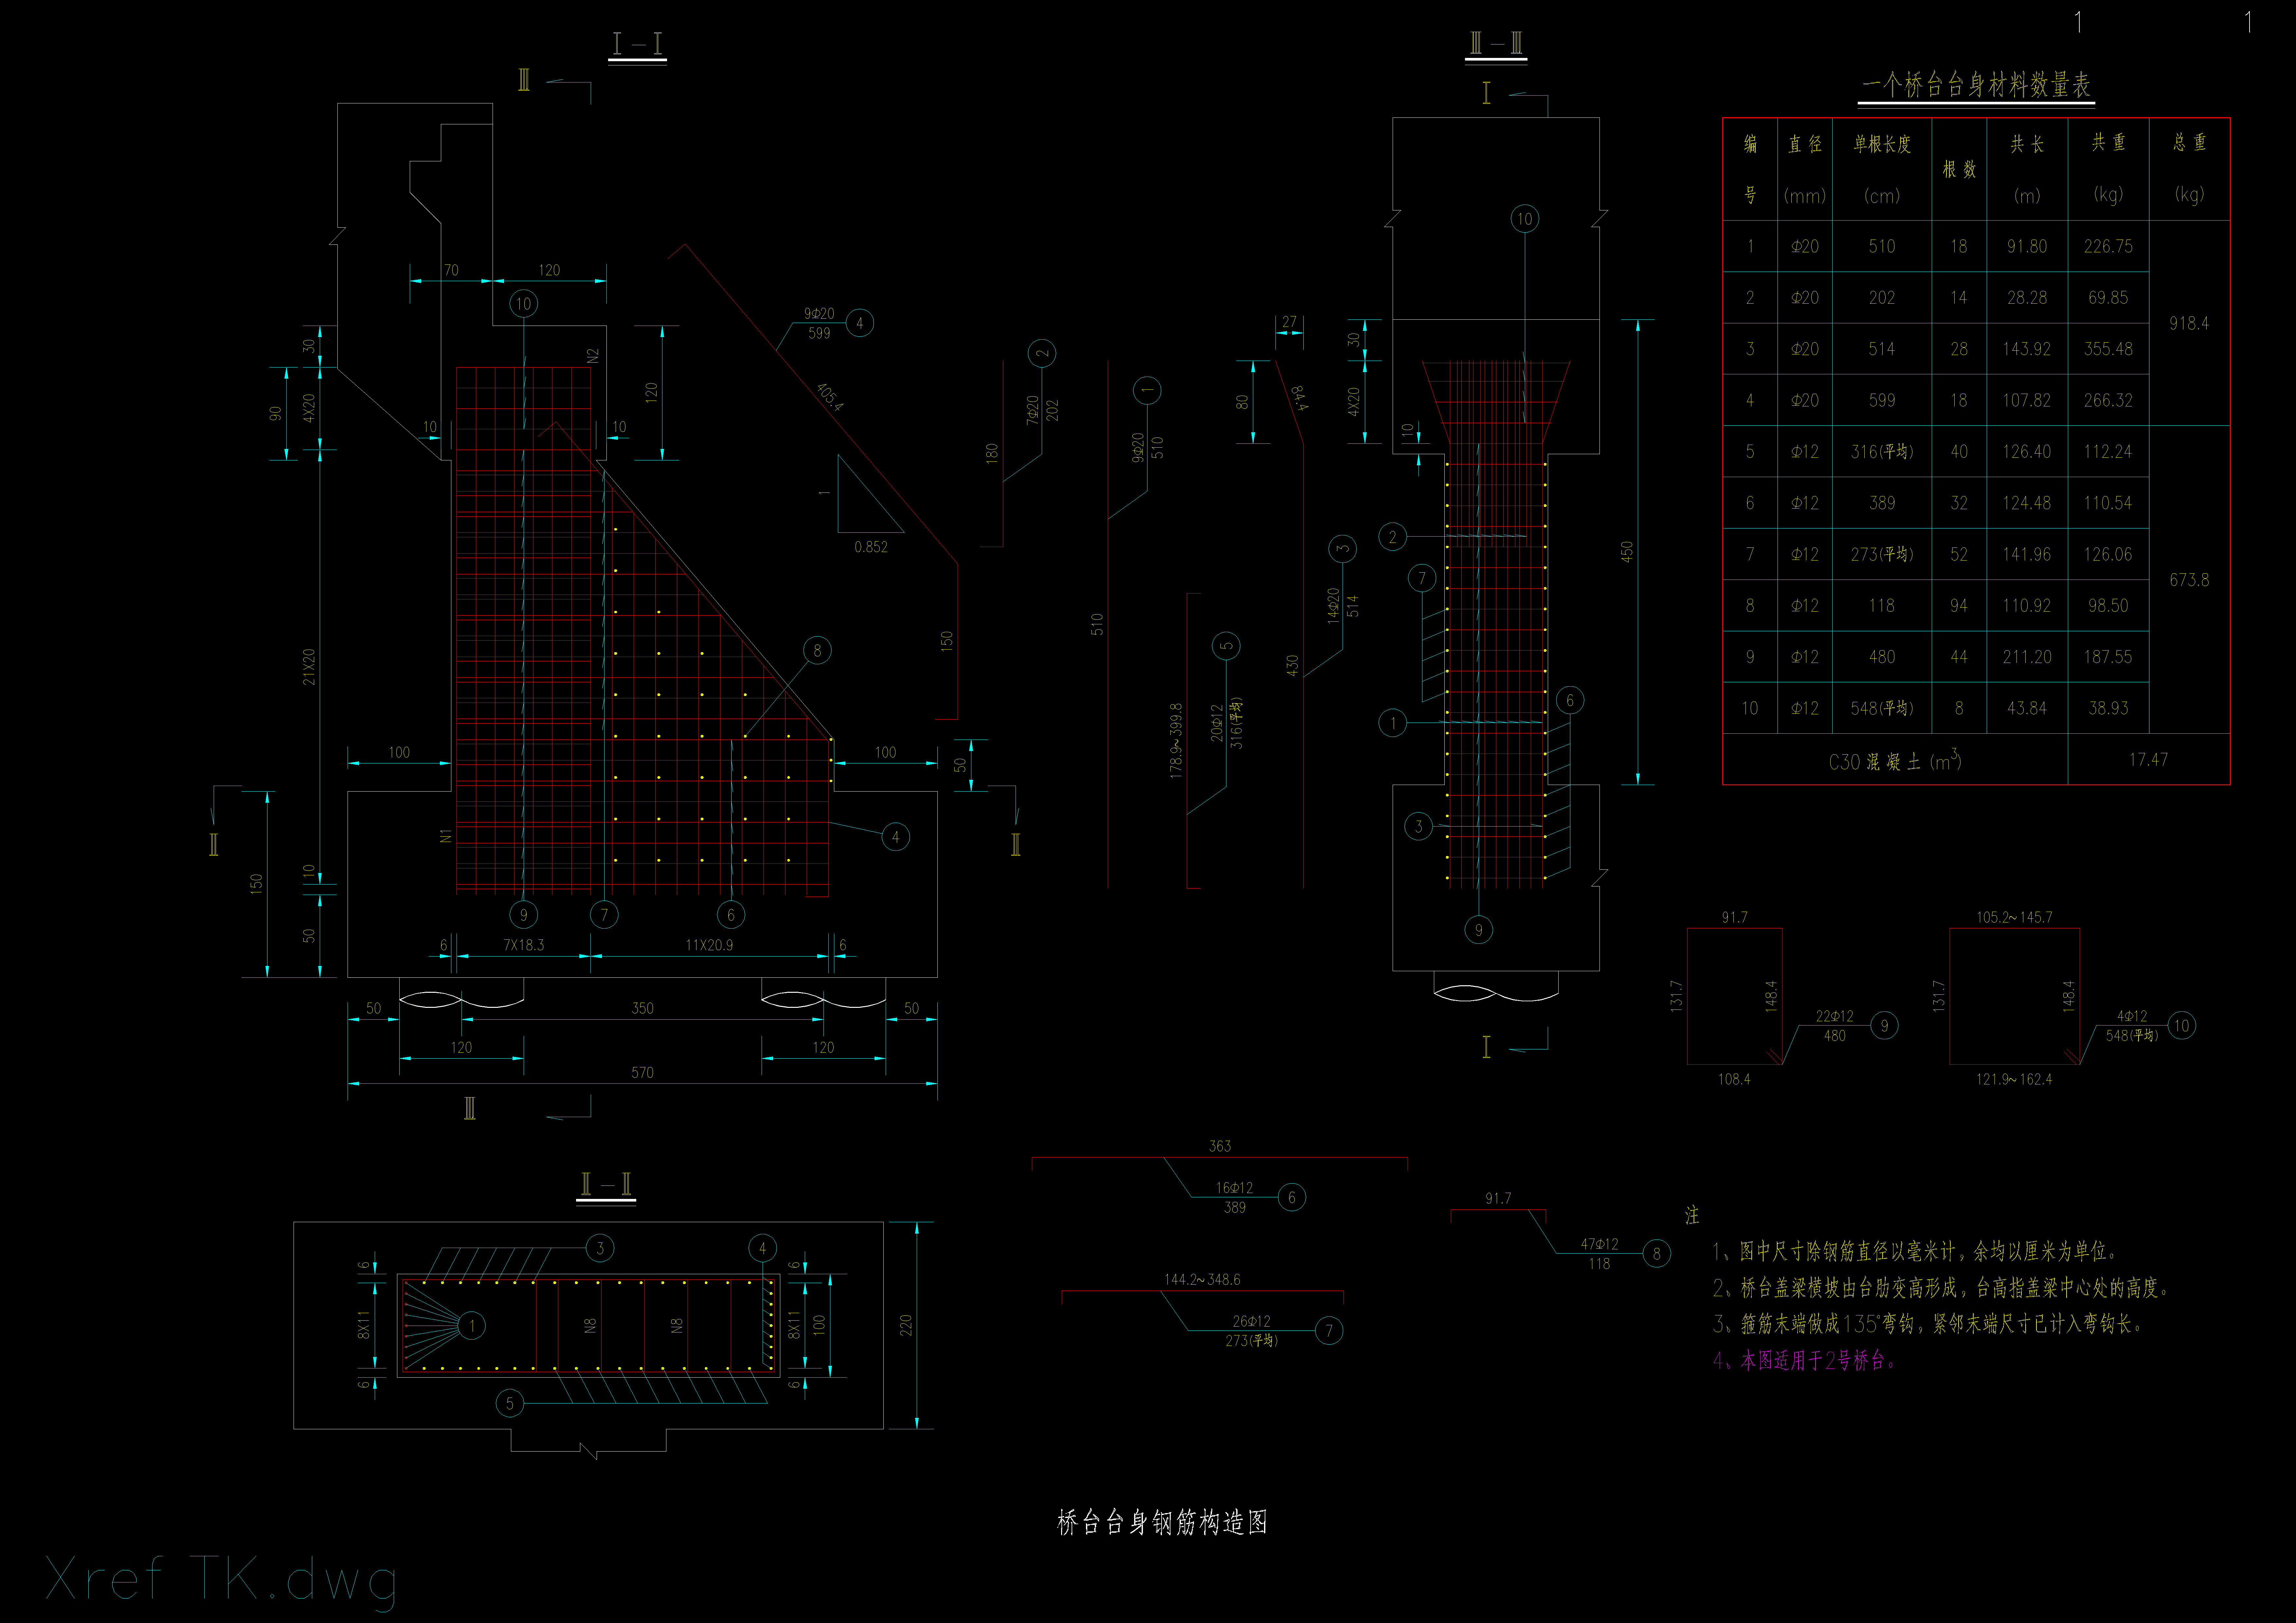Click the bar callout 20Φ12
The height and width of the screenshot is (1623, 2296).
tap(1217, 723)
